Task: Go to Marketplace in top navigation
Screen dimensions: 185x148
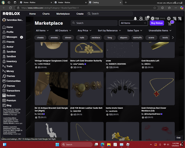Action: pos(63,14)
